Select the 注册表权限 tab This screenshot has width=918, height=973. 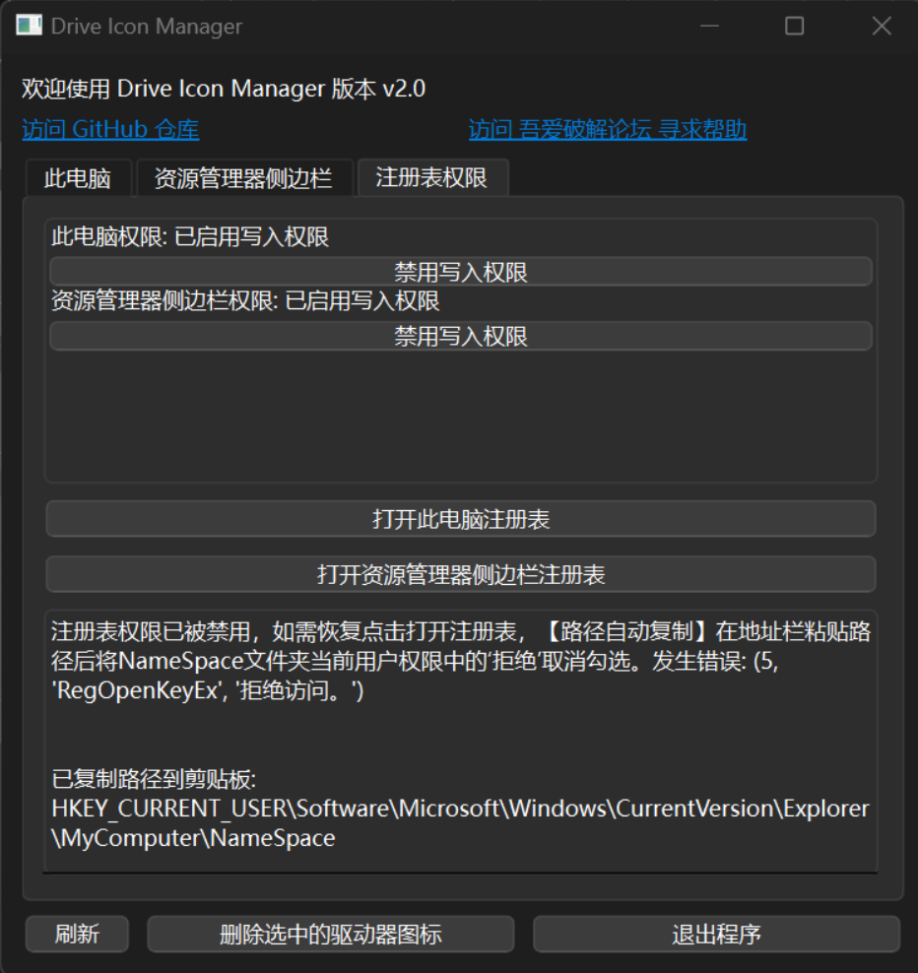(431, 178)
